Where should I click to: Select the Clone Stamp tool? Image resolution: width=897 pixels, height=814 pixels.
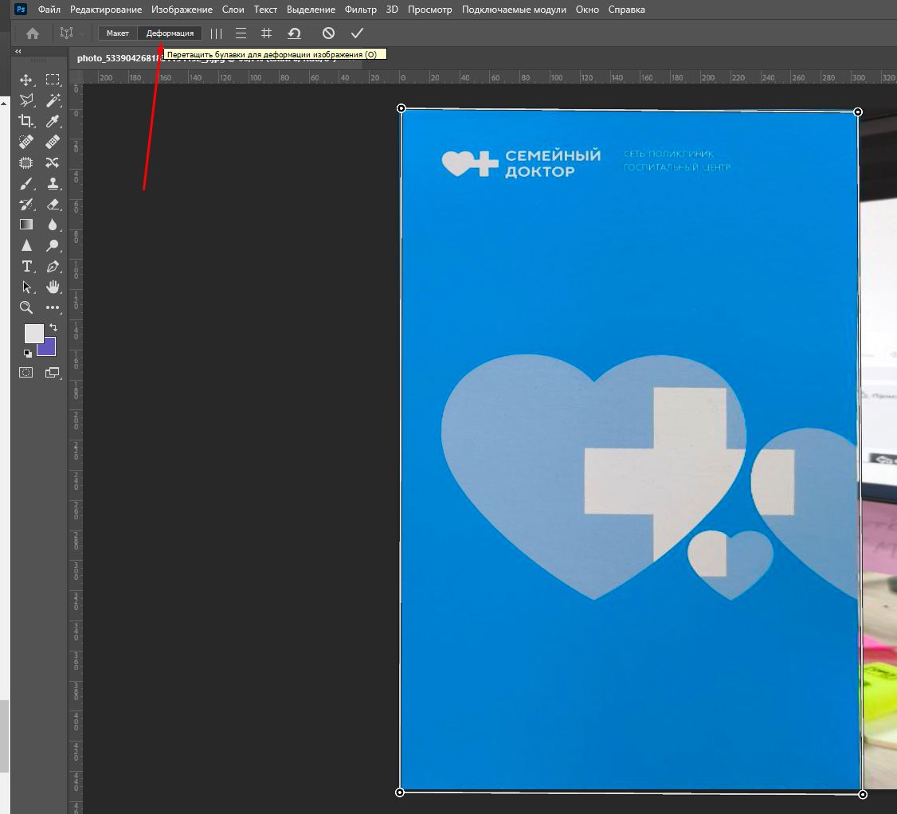pos(53,184)
